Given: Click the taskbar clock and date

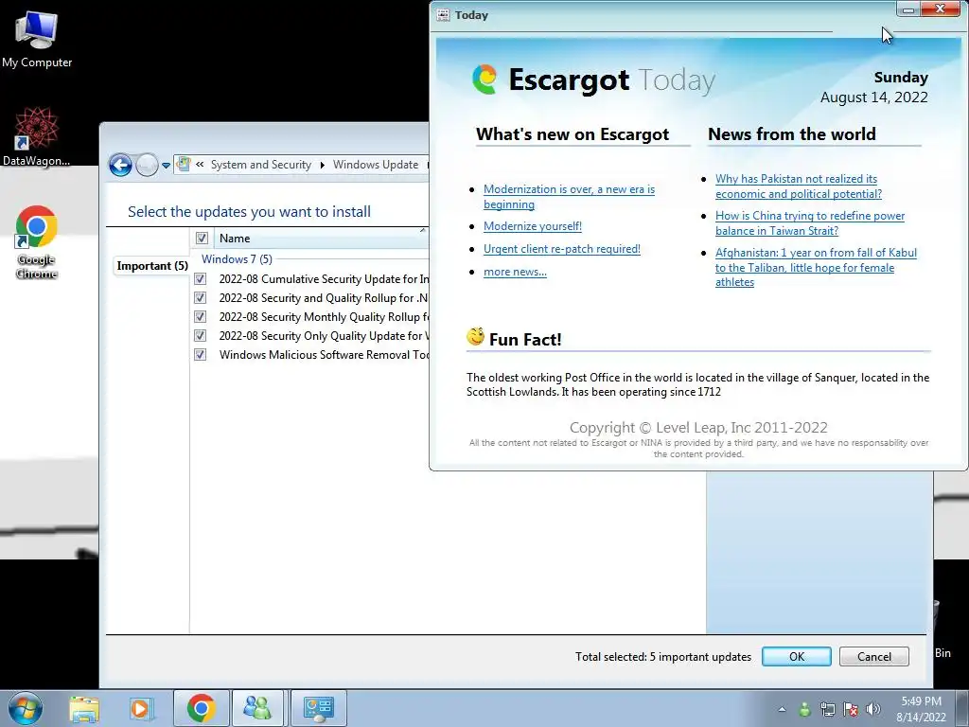Looking at the screenshot, I should pos(921,709).
